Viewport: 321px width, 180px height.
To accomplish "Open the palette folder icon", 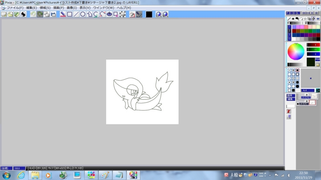I will 317,64.
